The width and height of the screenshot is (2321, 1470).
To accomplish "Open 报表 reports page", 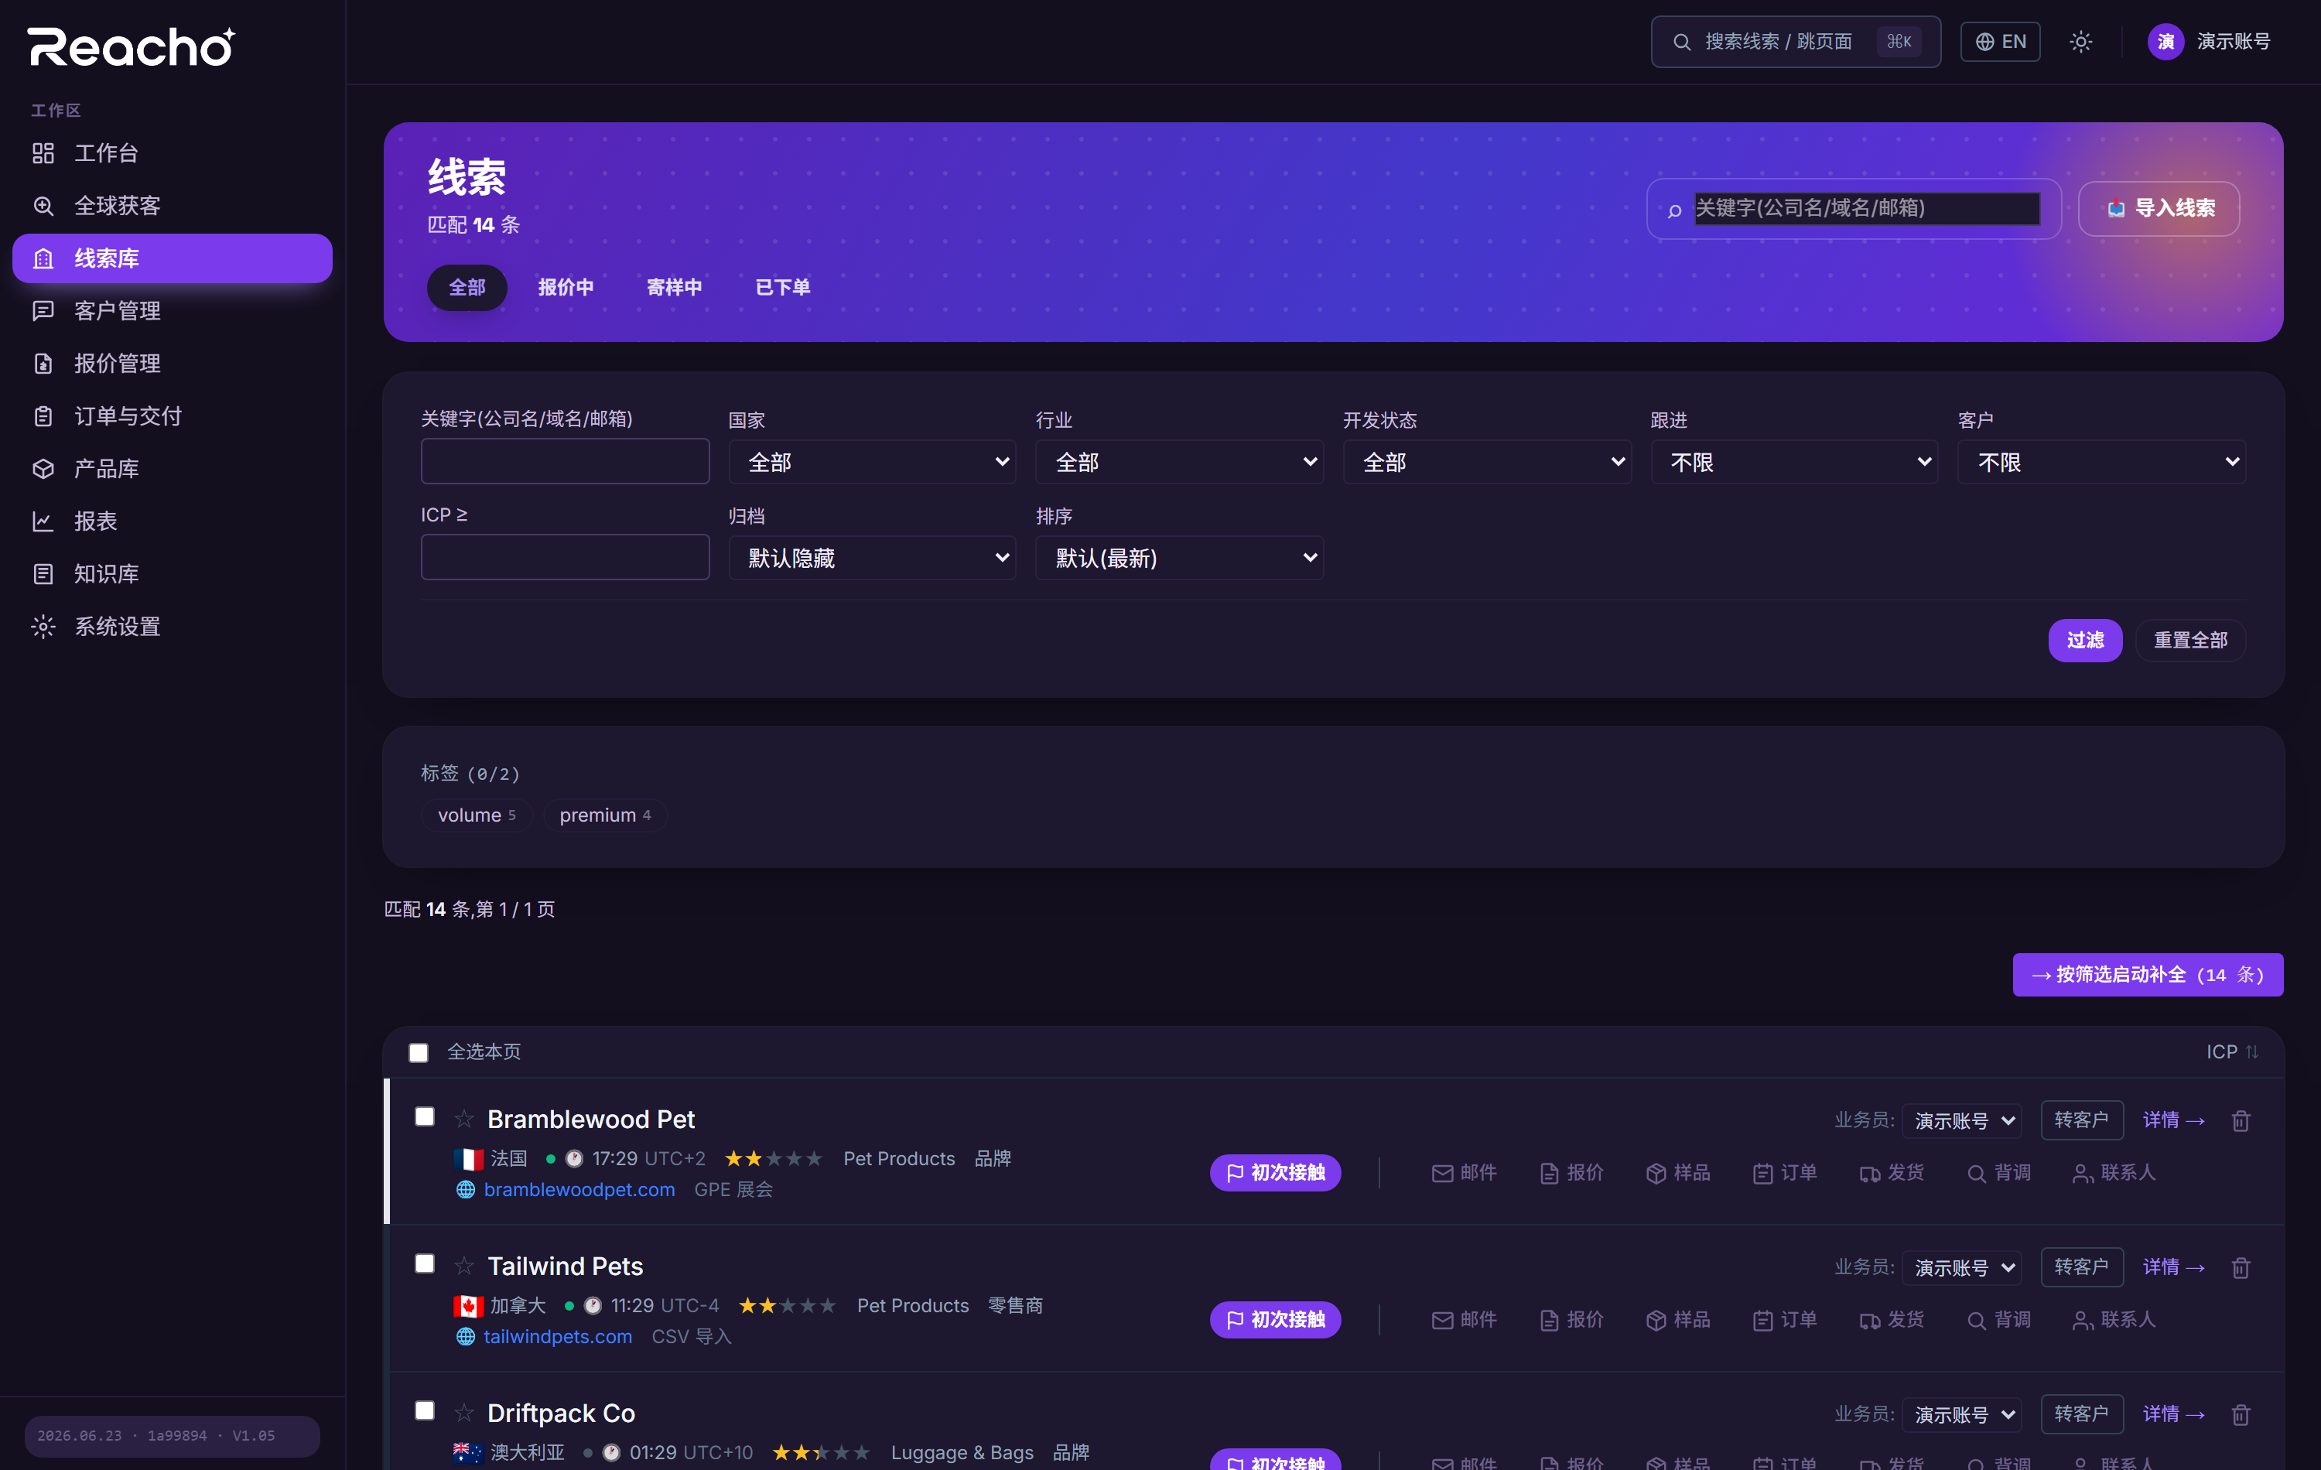I will point(172,521).
